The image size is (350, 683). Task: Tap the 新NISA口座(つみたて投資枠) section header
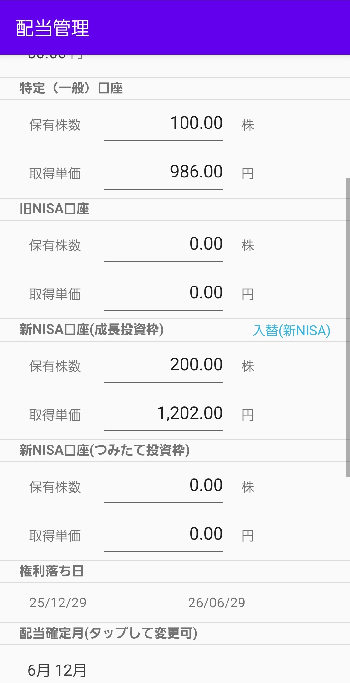[104, 450]
